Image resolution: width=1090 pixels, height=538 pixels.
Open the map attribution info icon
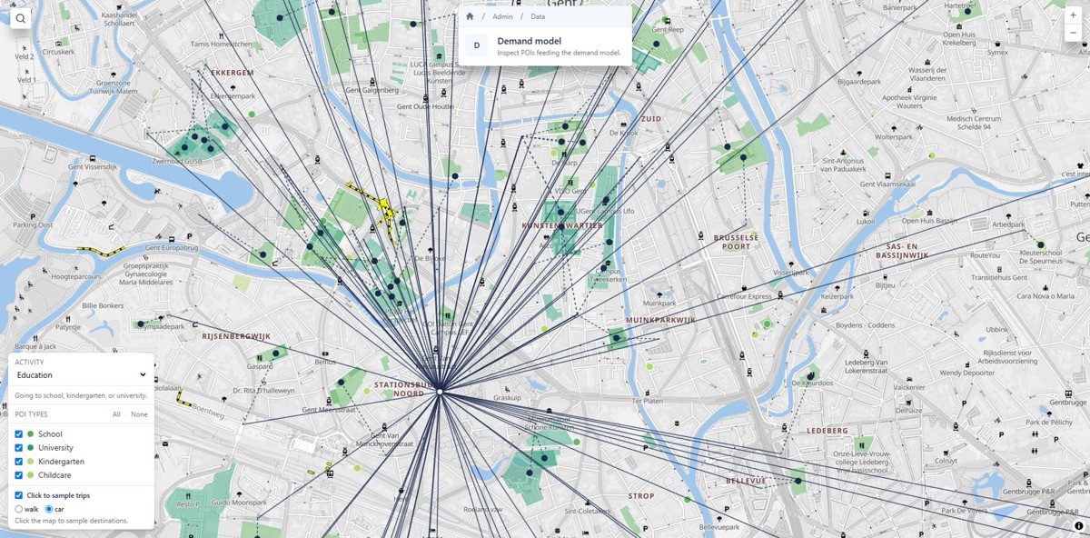tap(1079, 526)
